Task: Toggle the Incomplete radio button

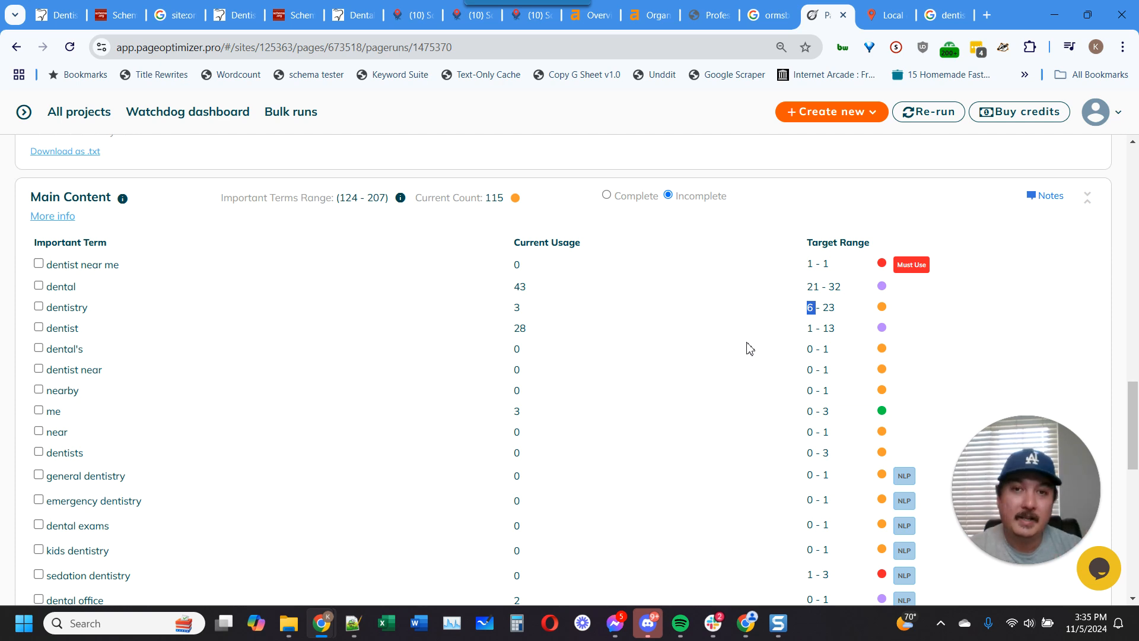Action: pos(668,195)
